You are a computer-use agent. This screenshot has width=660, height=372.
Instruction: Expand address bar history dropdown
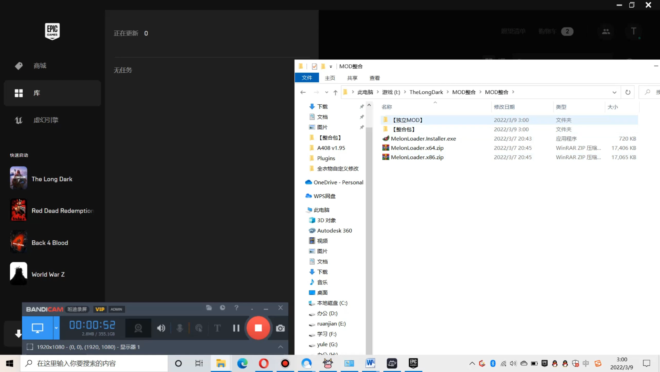click(x=614, y=92)
